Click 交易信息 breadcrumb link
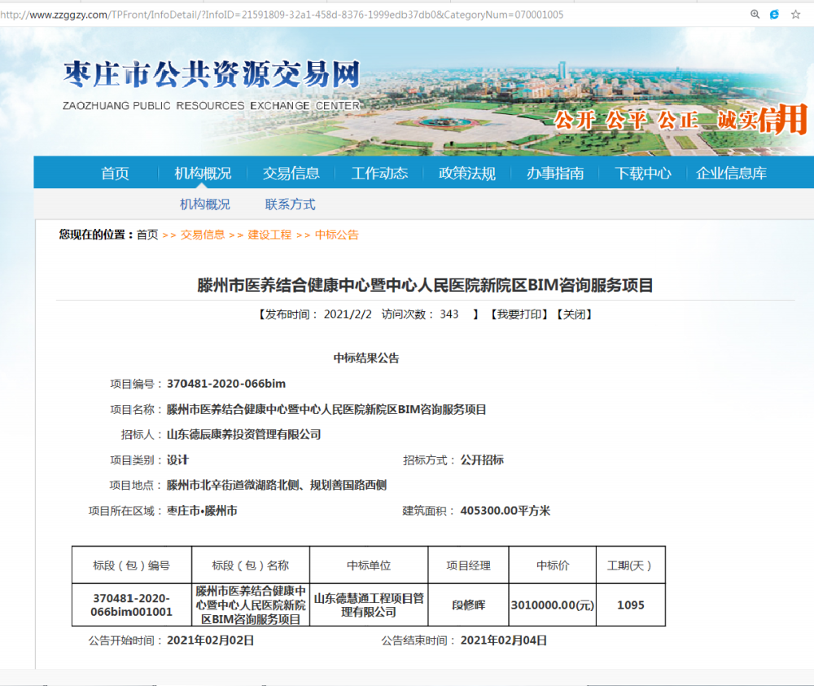814x686 pixels. [x=202, y=235]
